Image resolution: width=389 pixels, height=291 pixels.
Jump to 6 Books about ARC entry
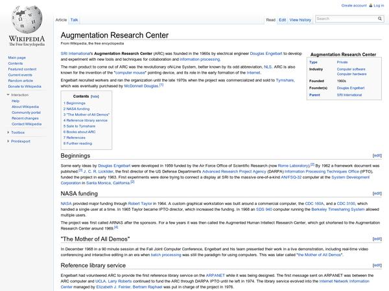click(x=79, y=132)
